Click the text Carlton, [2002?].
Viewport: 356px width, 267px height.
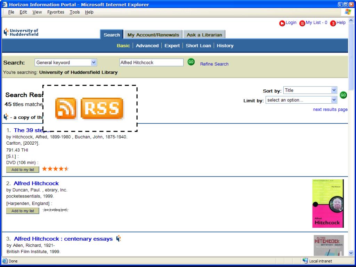coord(23,143)
